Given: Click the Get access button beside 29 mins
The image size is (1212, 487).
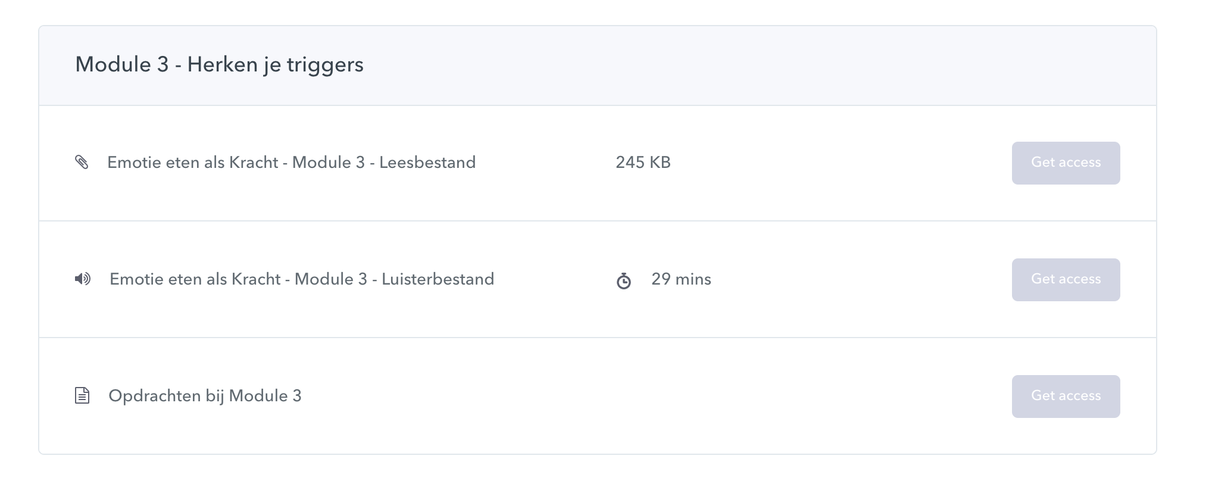Looking at the screenshot, I should click(1066, 279).
